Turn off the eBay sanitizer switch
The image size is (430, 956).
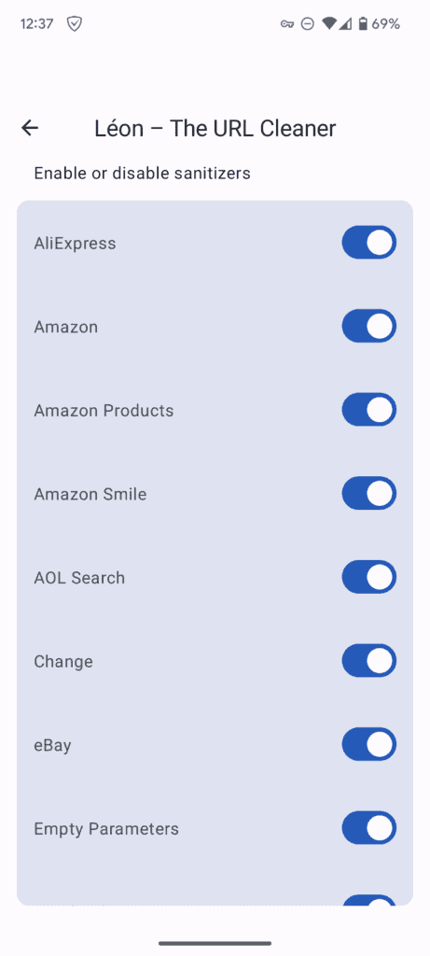pyautogui.click(x=369, y=744)
